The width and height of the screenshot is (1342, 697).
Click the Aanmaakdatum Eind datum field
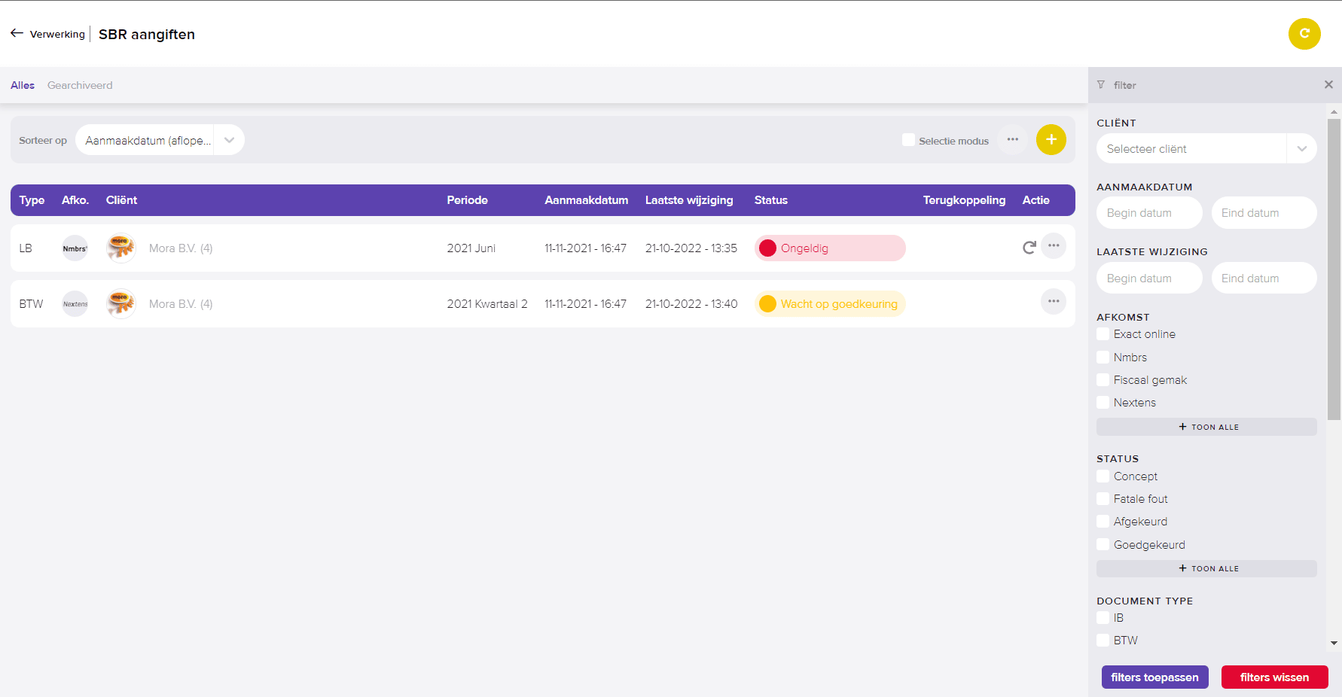1264,213
